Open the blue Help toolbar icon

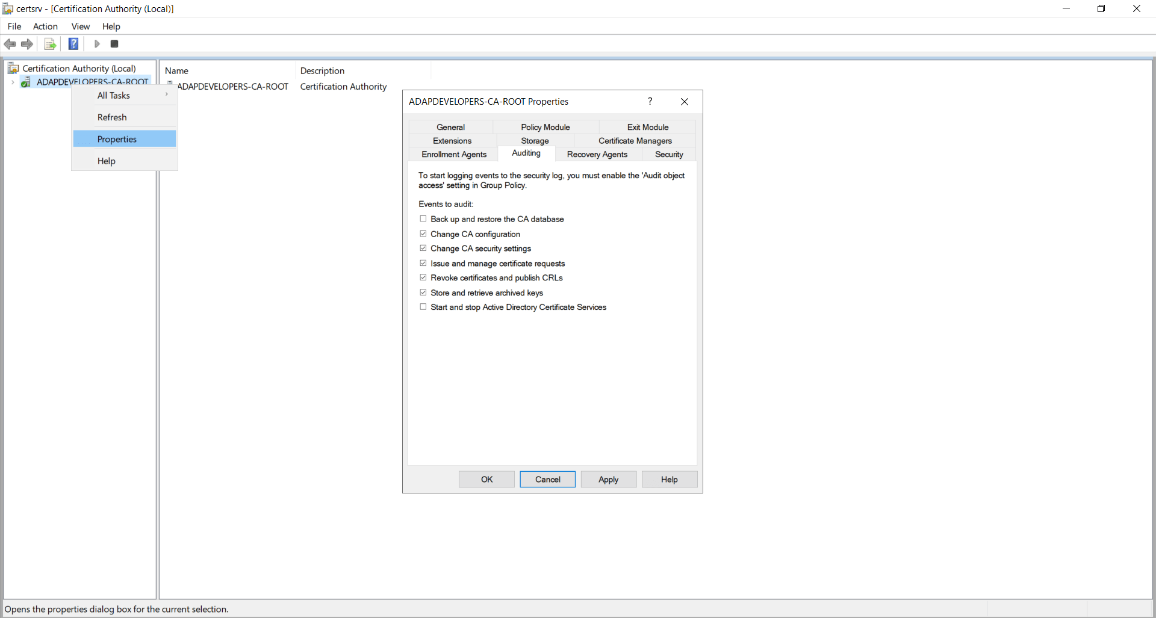73,44
